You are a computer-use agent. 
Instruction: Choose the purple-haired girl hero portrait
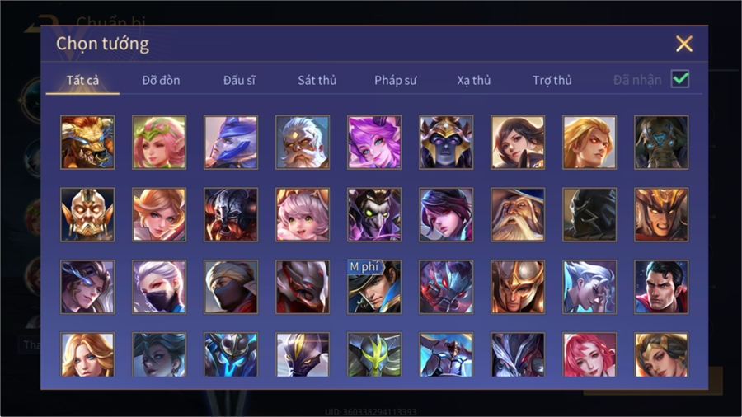tap(374, 143)
